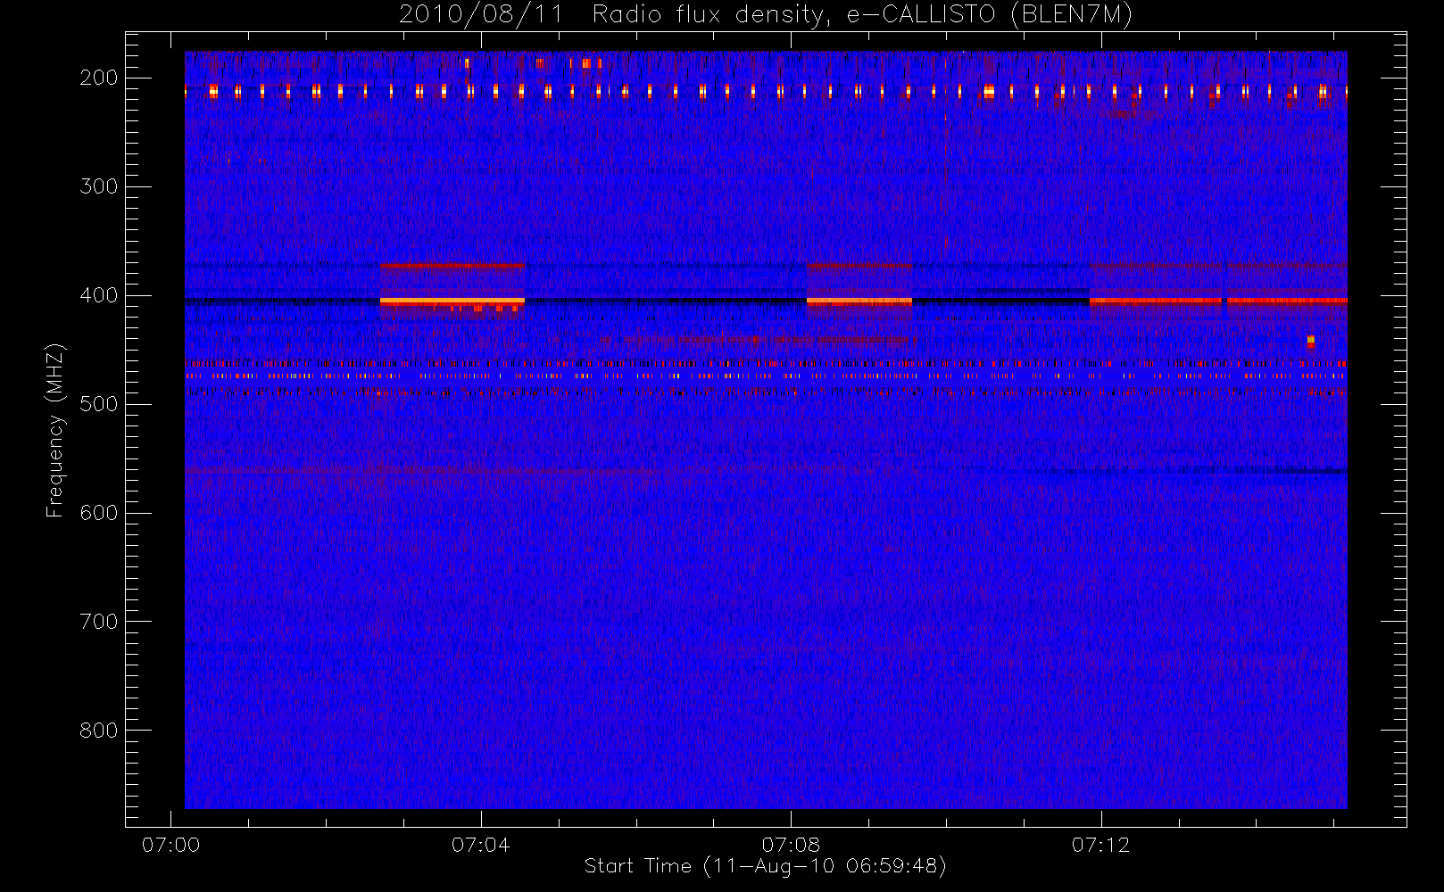Click the 07:08 time tick label
Viewport: 1444px width, 892px height.
tap(791, 845)
